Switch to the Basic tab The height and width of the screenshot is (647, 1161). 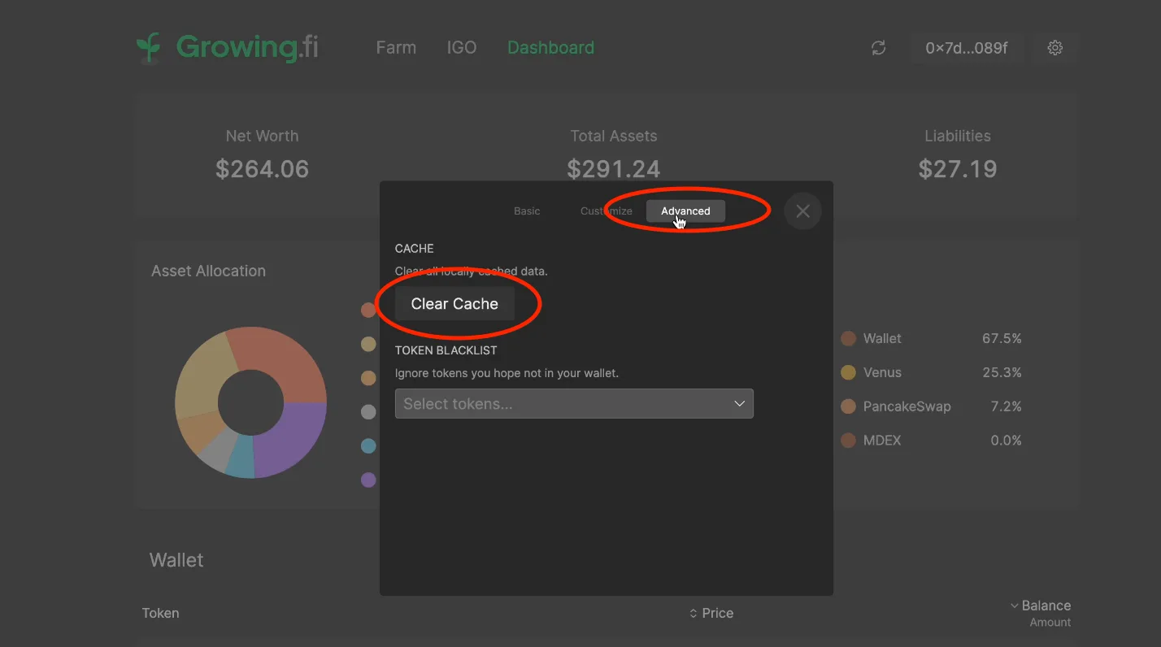pos(527,211)
